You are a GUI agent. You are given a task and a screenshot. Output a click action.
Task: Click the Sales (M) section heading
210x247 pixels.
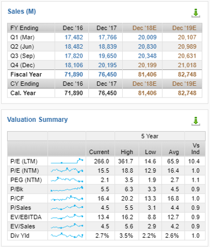pyautogui.click(x=22, y=12)
